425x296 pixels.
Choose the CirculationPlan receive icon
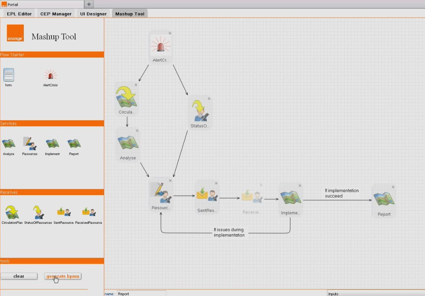tap(12, 212)
